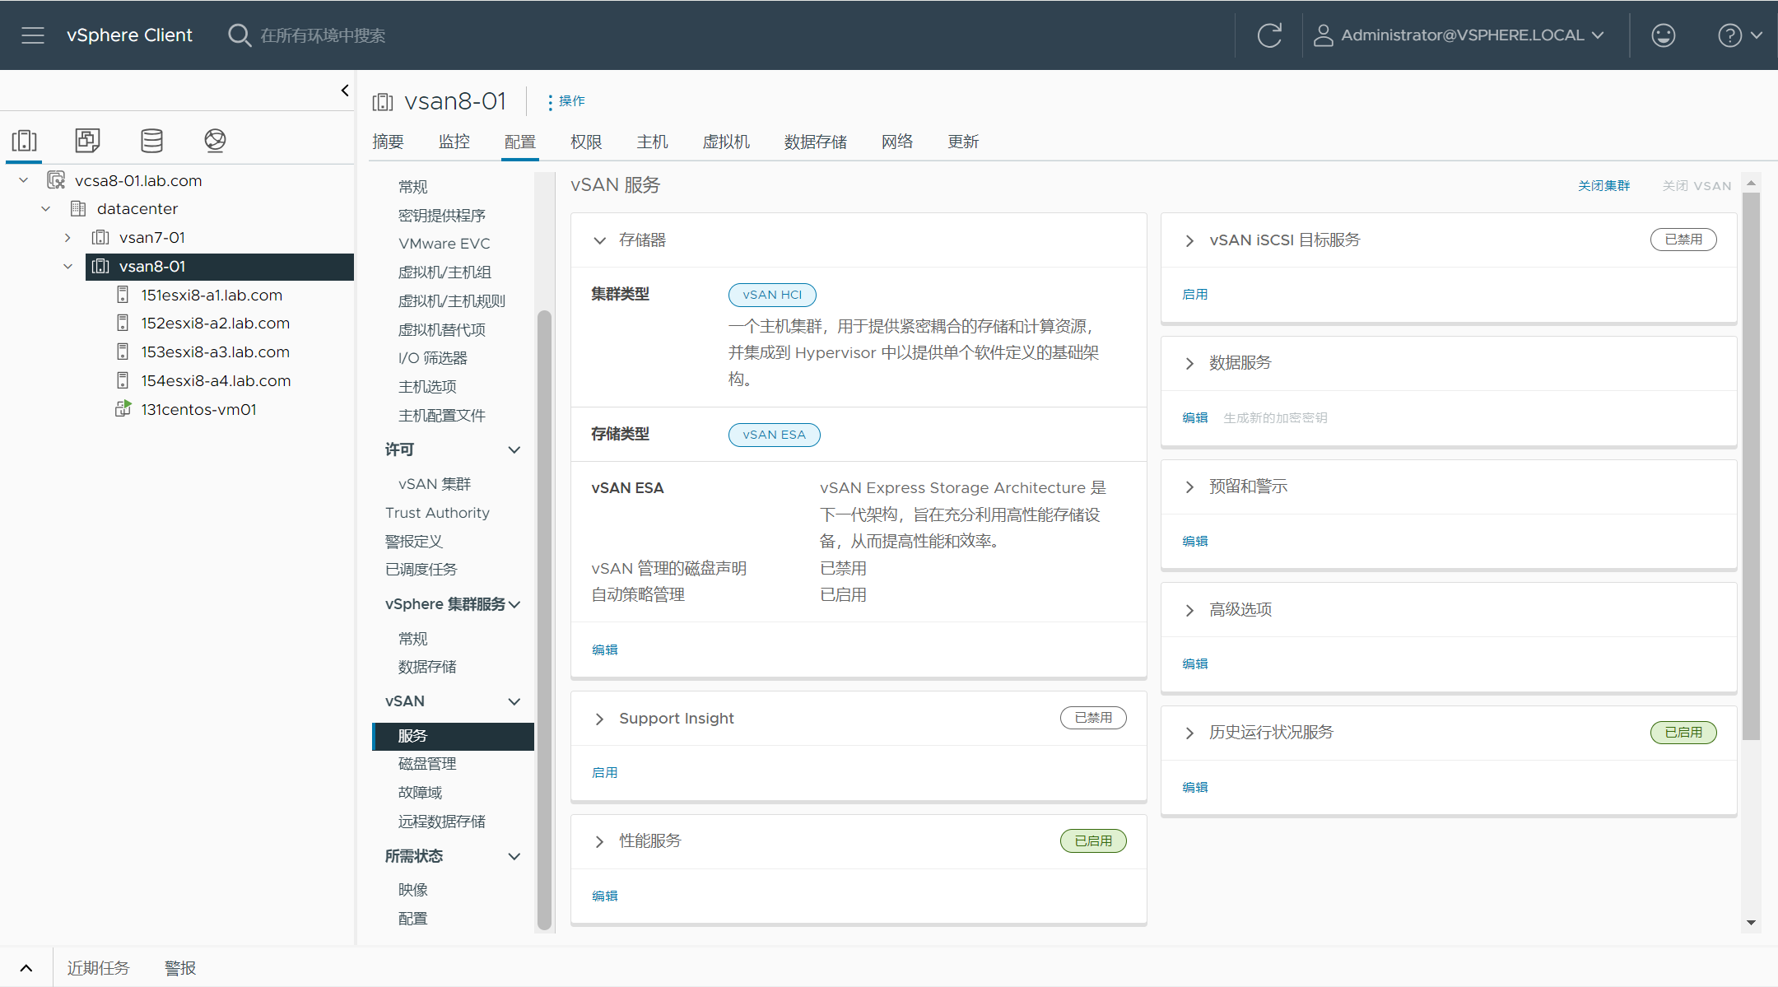Click the 154esxi8-a4 host icon
The width and height of the screenshot is (1778, 987).
pos(123,380)
